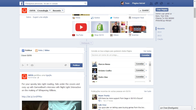Click the Fotos link

pyautogui.click(x=78, y=18)
